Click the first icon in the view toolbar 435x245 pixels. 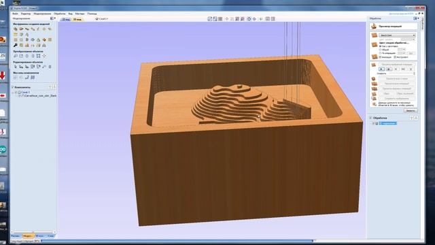[x=210, y=19]
